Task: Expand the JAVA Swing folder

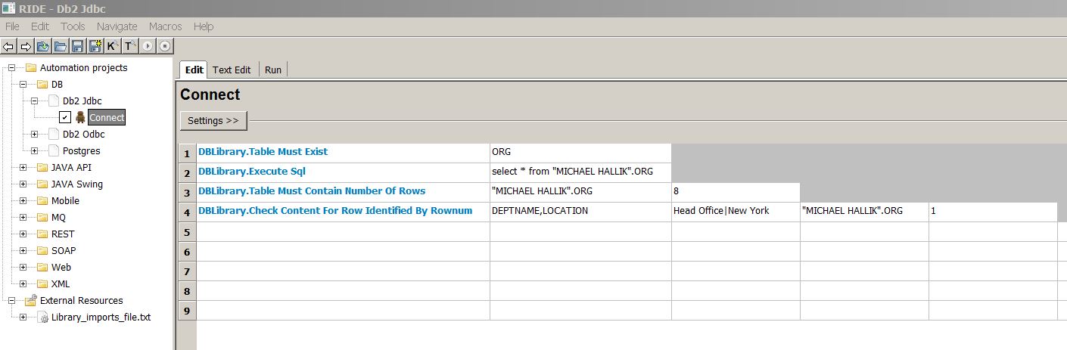Action: [x=23, y=184]
